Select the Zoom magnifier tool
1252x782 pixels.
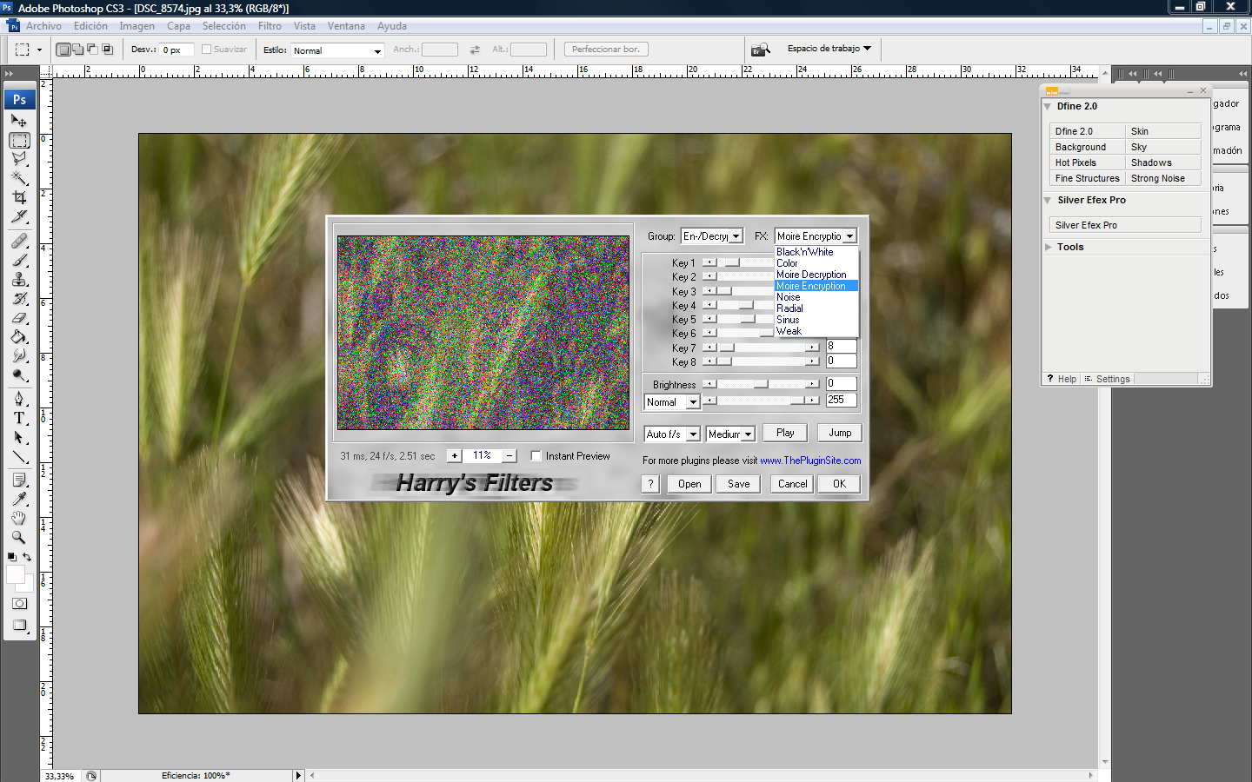(19, 537)
